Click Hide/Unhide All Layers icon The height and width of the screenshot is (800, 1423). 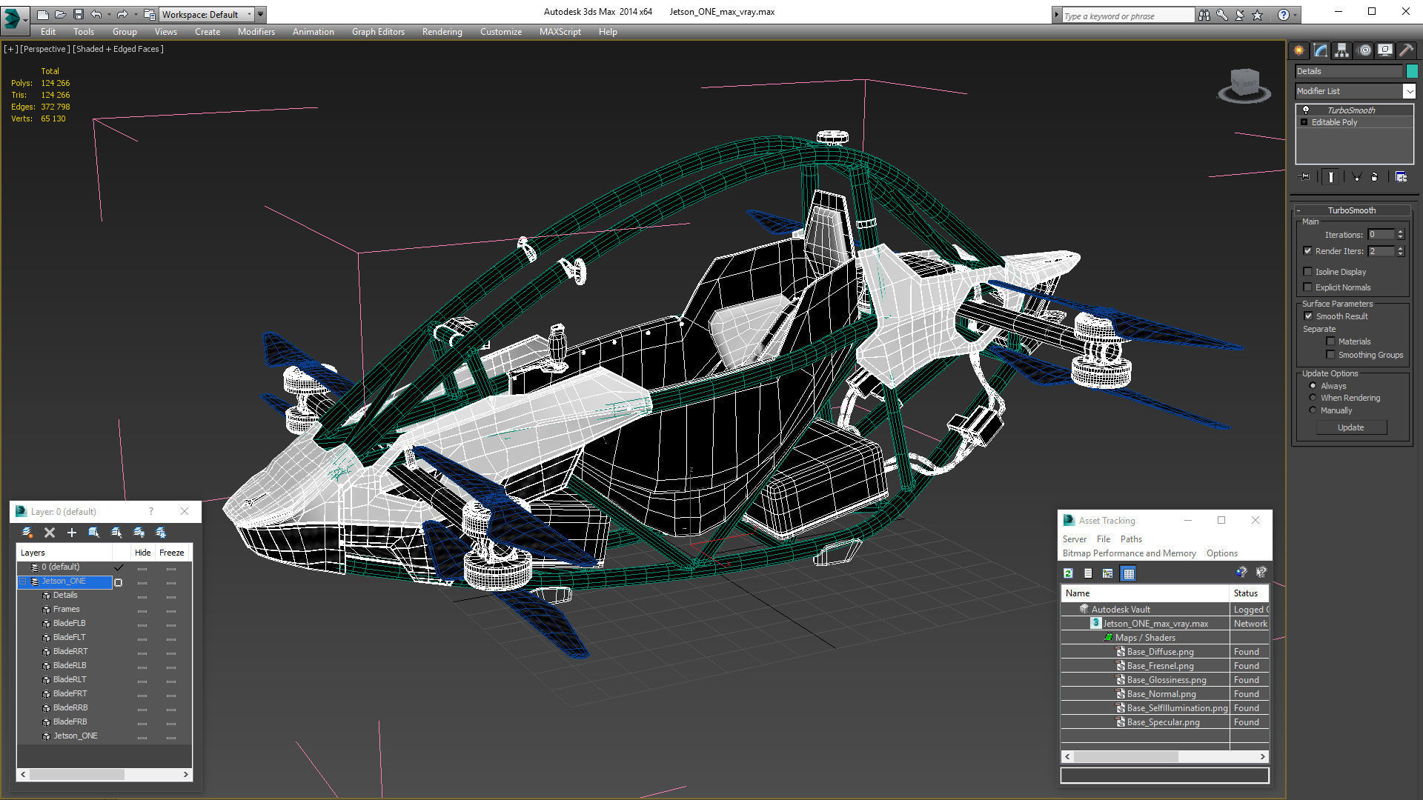pyautogui.click(x=139, y=533)
